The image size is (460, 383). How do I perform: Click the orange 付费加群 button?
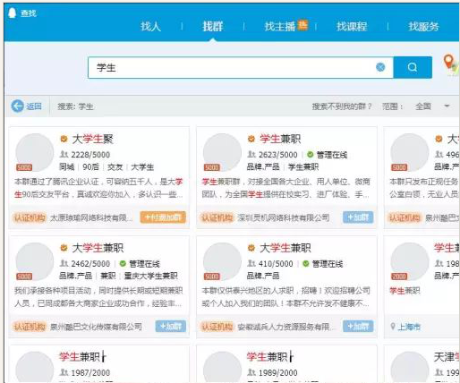(163, 217)
